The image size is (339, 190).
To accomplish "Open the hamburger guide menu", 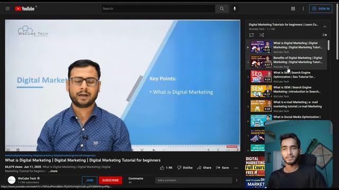I will click(7, 8).
